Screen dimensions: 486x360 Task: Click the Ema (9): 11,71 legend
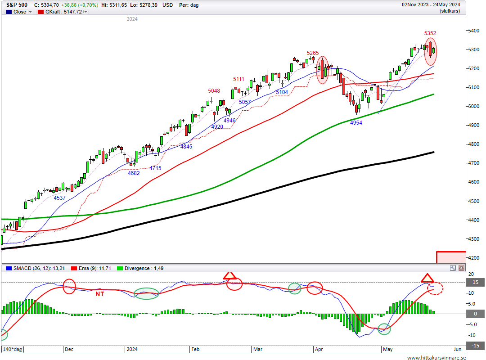(x=95, y=268)
